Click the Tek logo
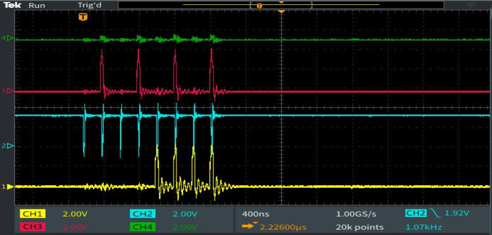The image size is (492, 235). (x=12, y=5)
